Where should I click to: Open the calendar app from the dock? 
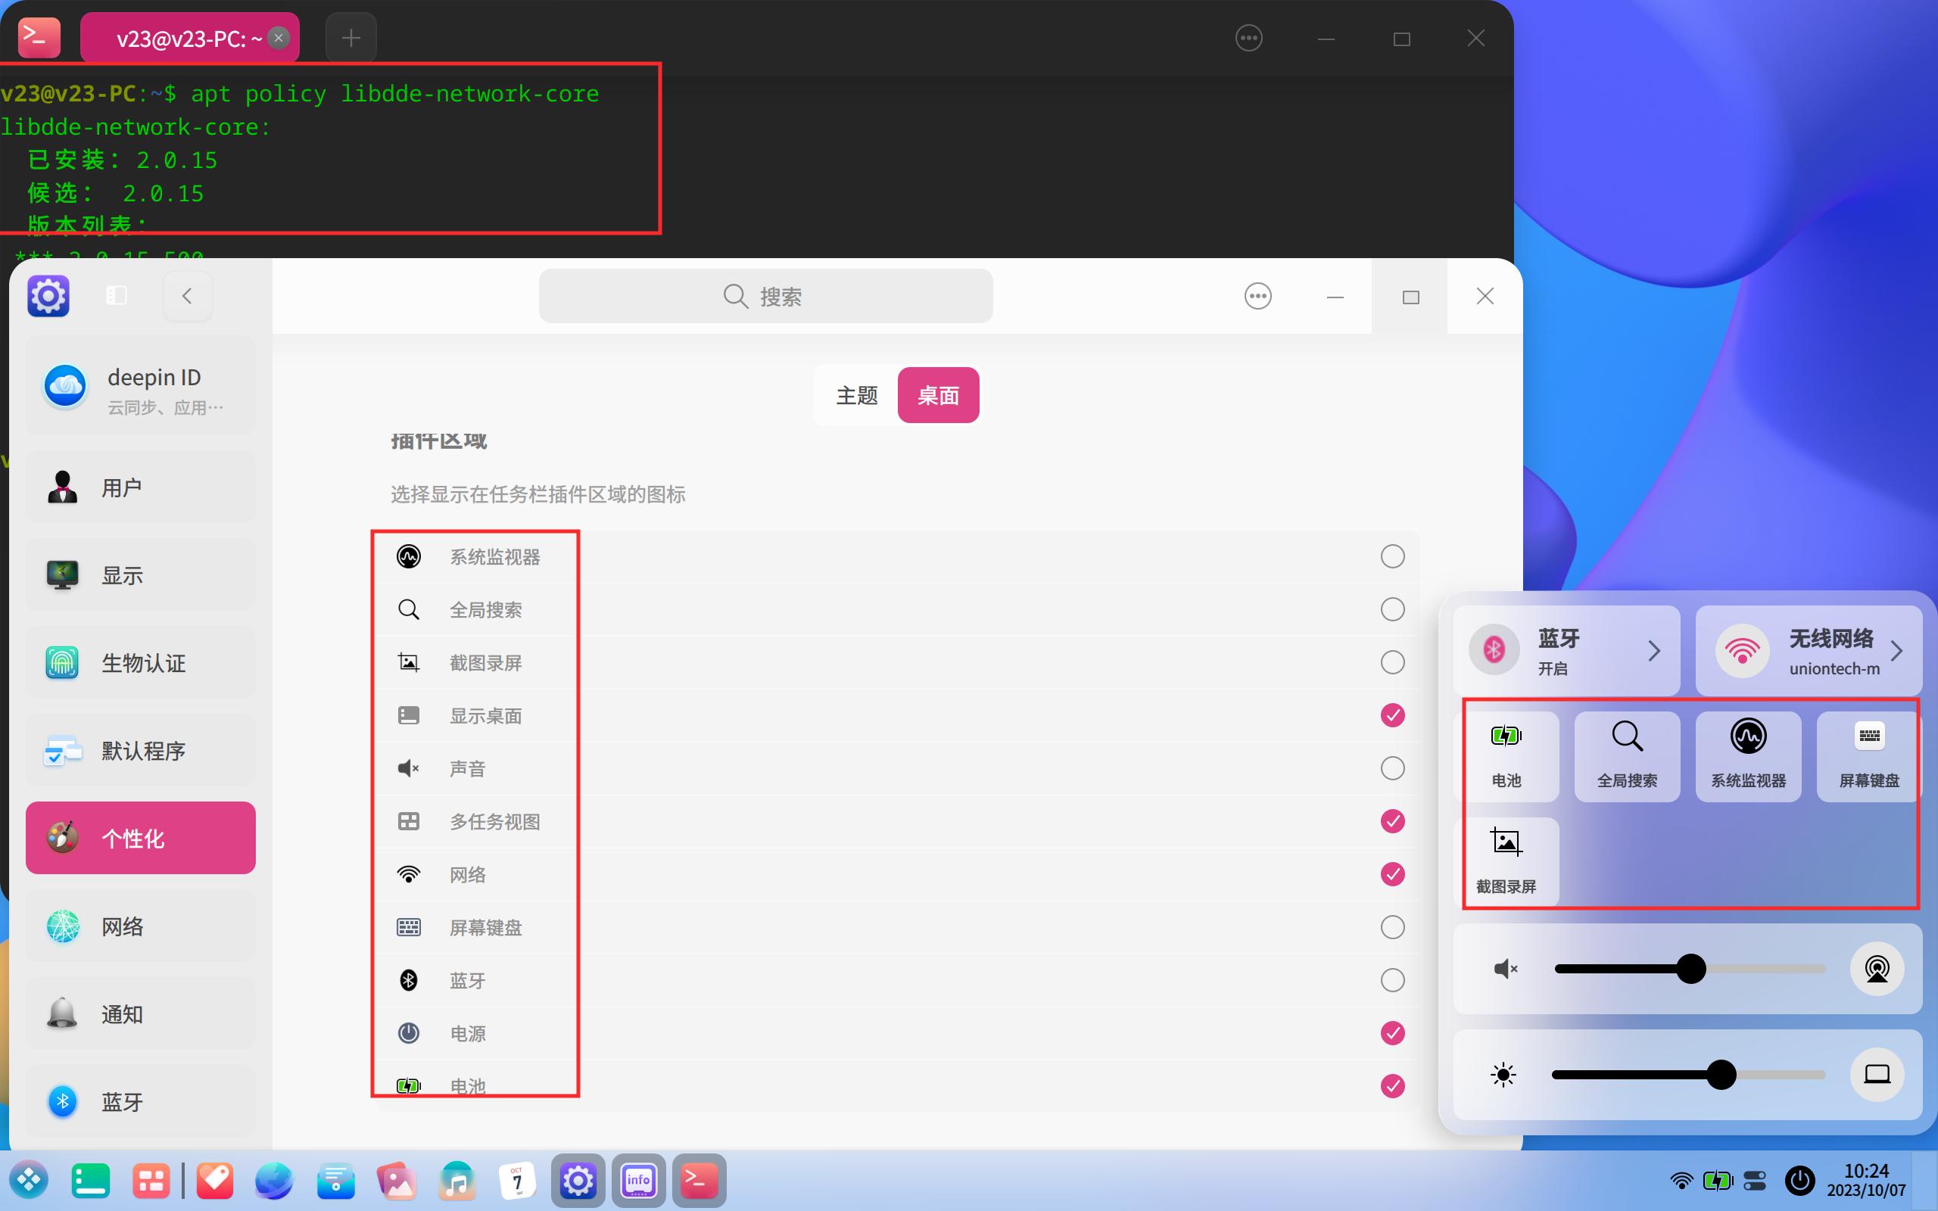click(x=517, y=1180)
